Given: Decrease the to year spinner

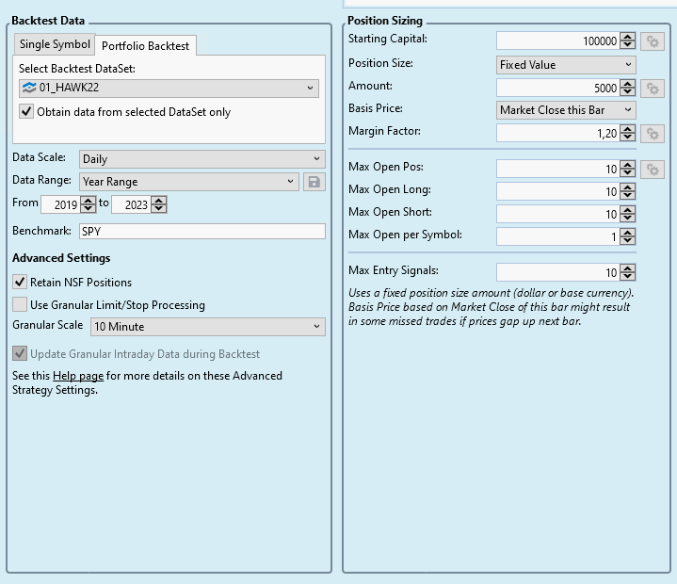Looking at the screenshot, I should tap(159, 208).
